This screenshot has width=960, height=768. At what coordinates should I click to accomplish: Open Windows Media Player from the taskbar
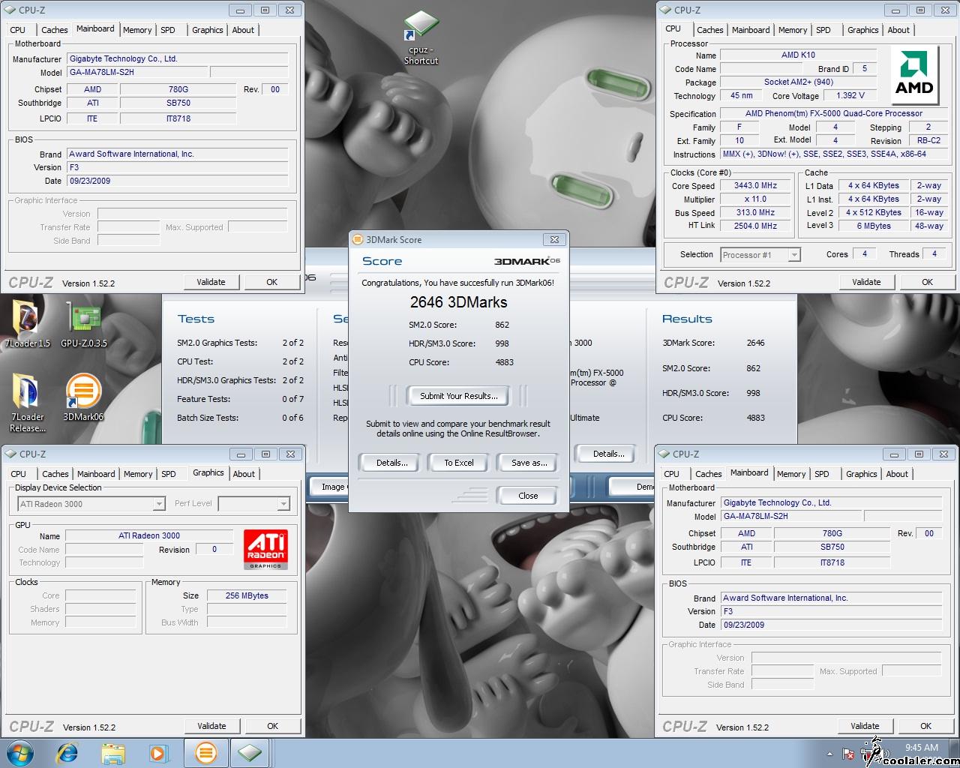158,752
